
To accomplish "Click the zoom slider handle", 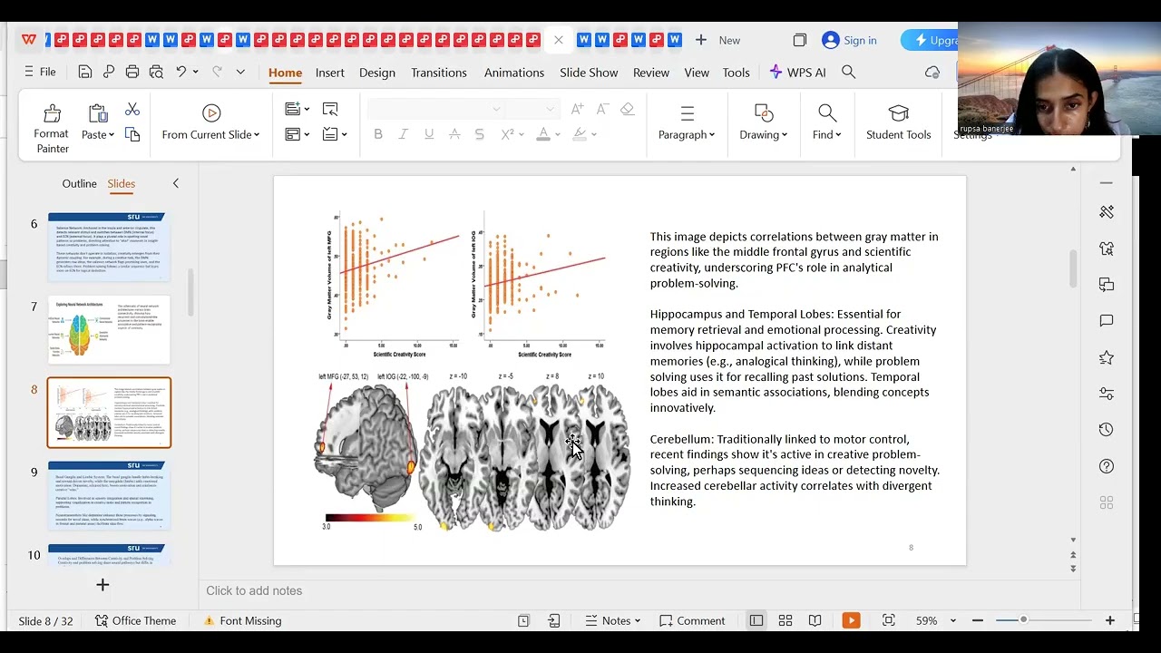I will pyautogui.click(x=1023, y=620).
